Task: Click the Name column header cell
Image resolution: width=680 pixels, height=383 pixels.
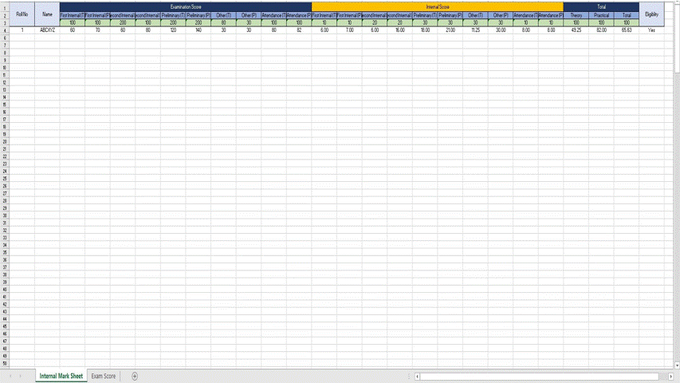Action: click(47, 14)
